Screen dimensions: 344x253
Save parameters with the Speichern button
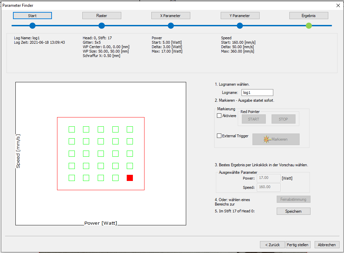click(x=293, y=211)
